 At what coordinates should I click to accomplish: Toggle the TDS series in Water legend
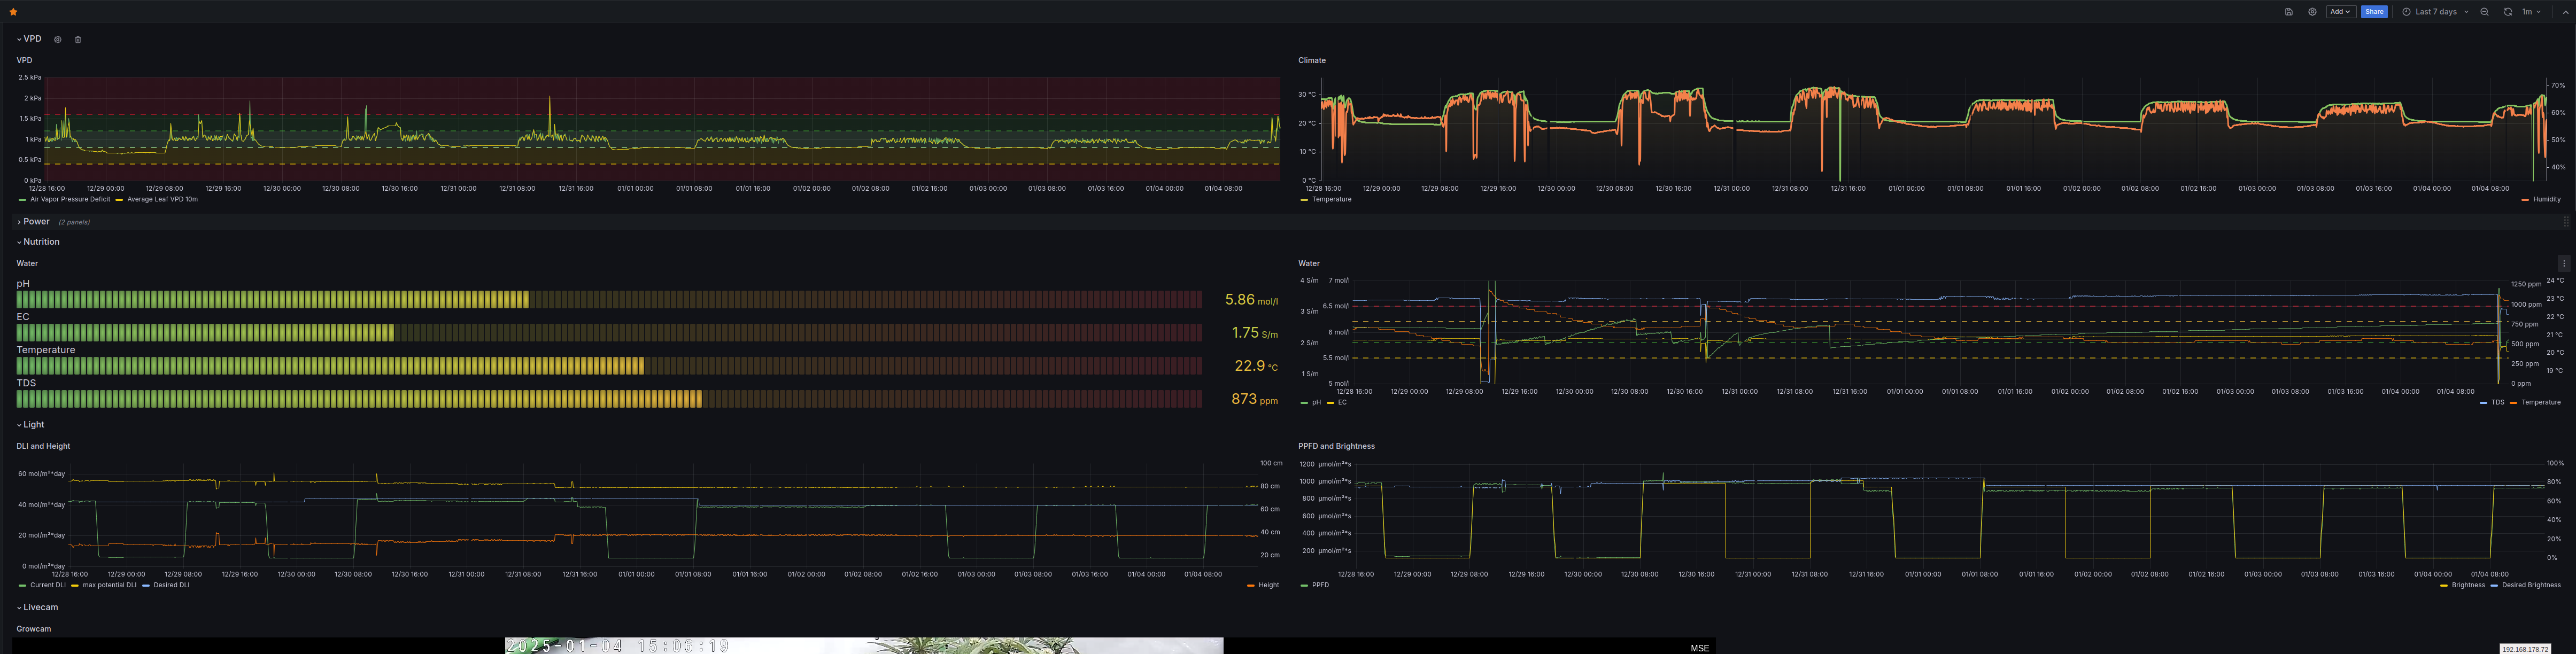pyautogui.click(x=2498, y=402)
